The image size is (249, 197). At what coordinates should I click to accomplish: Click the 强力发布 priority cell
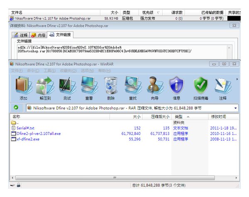tap(147, 19)
